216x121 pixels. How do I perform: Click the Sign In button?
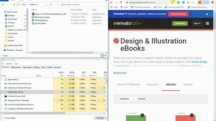pyautogui.click(x=197, y=23)
